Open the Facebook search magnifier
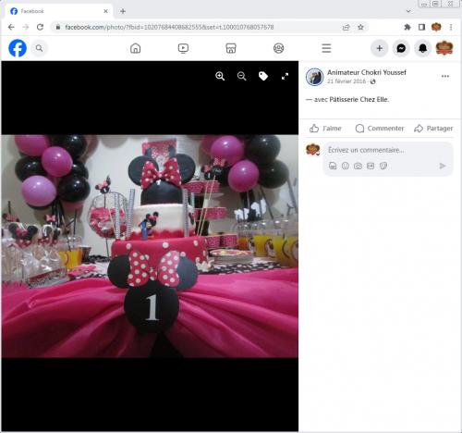Image resolution: width=462 pixels, height=433 pixels. (39, 48)
